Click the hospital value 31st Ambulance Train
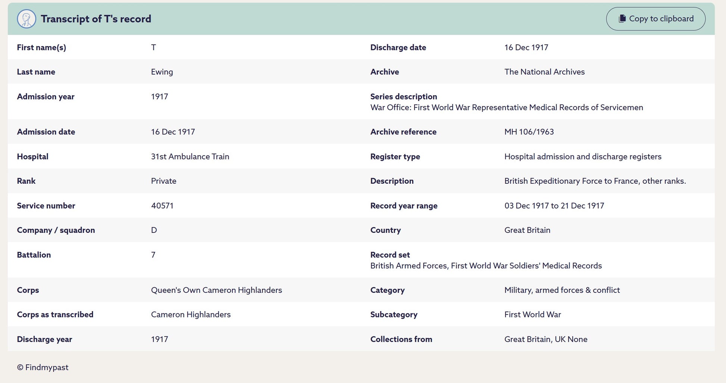 (190, 156)
